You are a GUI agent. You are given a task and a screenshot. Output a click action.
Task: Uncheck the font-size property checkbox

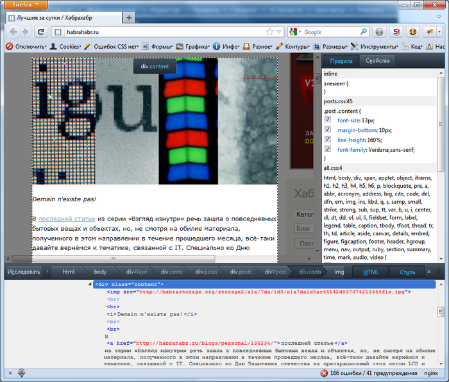(328, 120)
